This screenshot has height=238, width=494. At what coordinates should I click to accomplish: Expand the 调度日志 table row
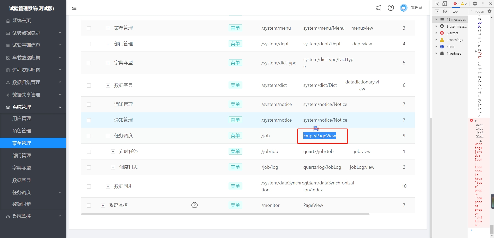pos(113,167)
